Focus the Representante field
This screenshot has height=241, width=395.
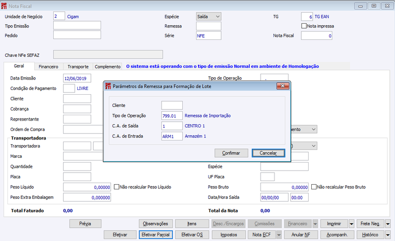(x=77, y=119)
